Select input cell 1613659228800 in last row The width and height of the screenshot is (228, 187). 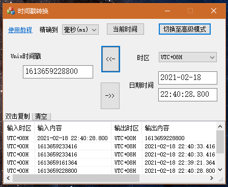pos(58,171)
